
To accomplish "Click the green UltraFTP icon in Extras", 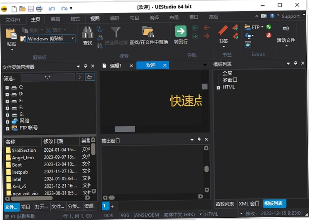I will click(268, 27).
